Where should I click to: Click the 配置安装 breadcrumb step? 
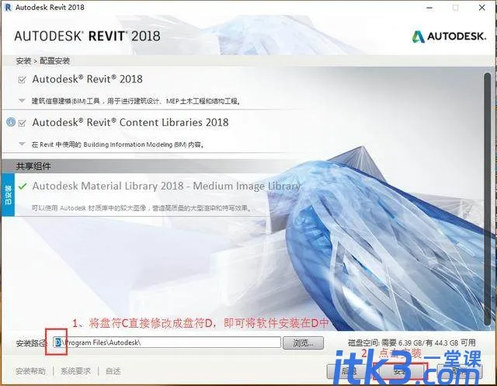(x=54, y=61)
